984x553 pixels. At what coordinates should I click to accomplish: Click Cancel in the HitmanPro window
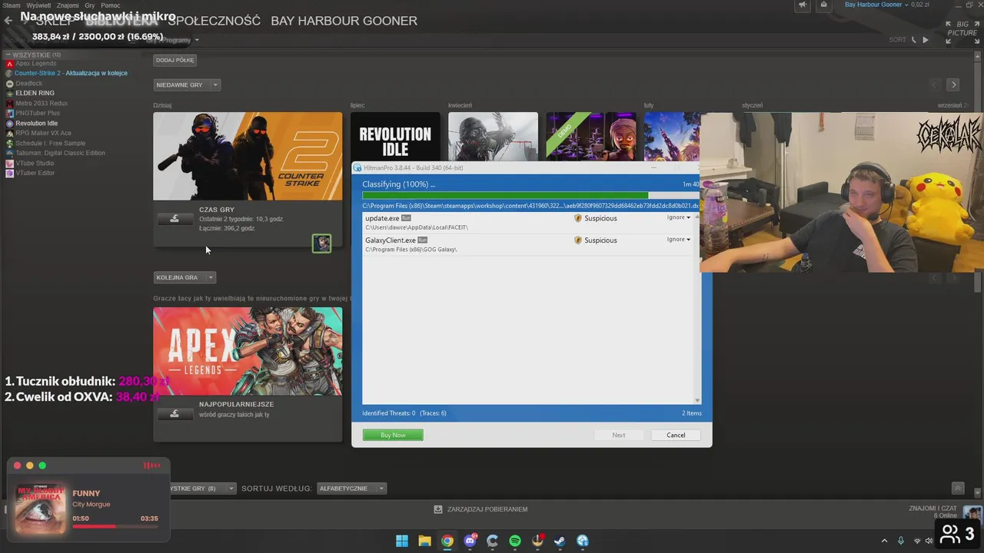(x=676, y=435)
